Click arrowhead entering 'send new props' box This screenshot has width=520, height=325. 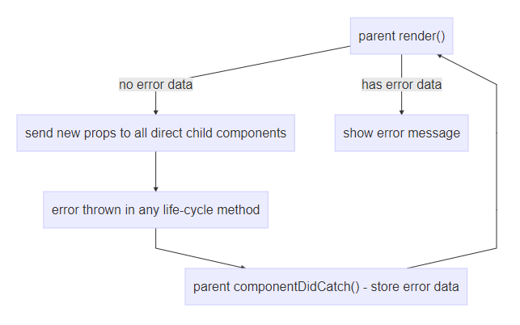point(155,112)
